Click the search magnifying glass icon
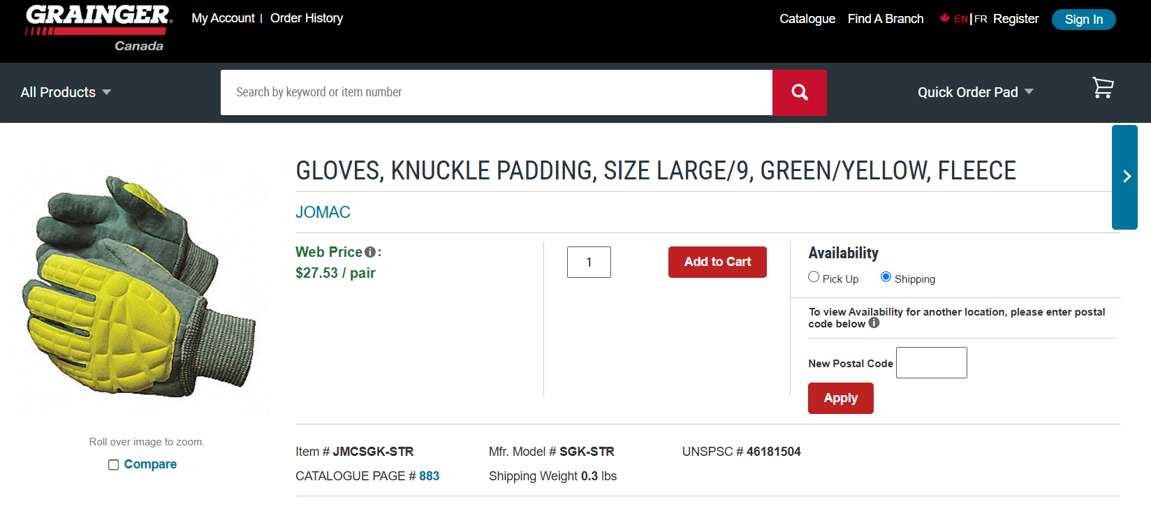The image size is (1151, 518). (x=799, y=92)
